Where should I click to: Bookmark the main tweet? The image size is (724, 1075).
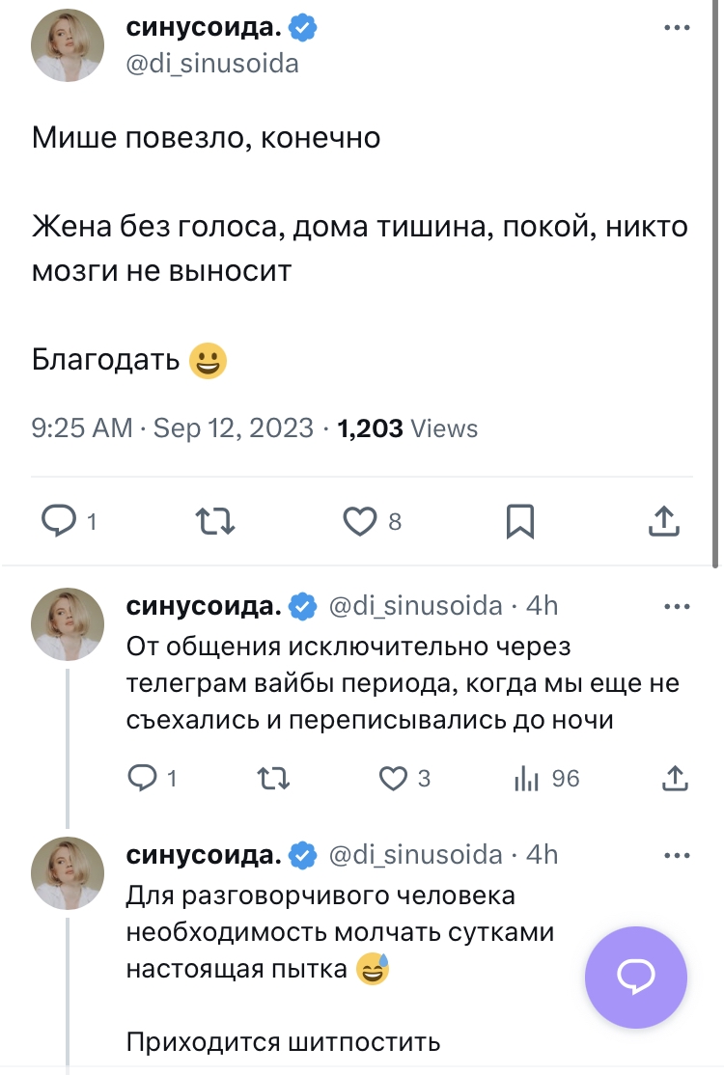[519, 522]
